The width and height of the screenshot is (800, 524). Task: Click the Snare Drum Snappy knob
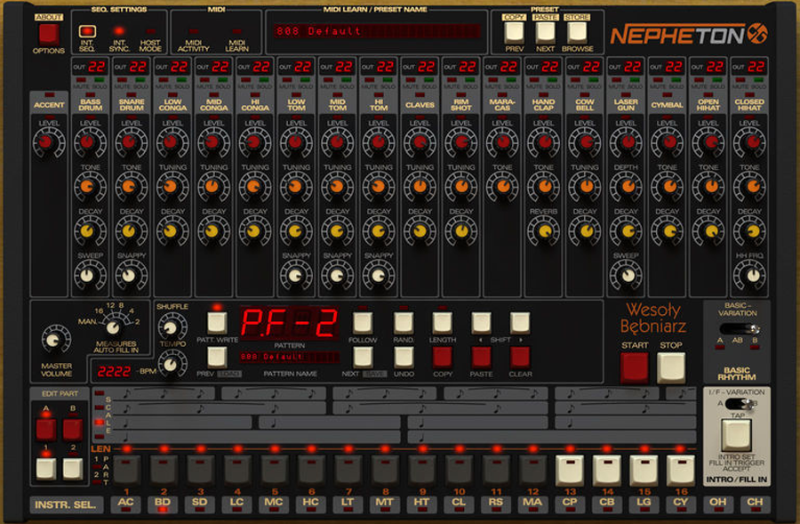click(x=132, y=275)
